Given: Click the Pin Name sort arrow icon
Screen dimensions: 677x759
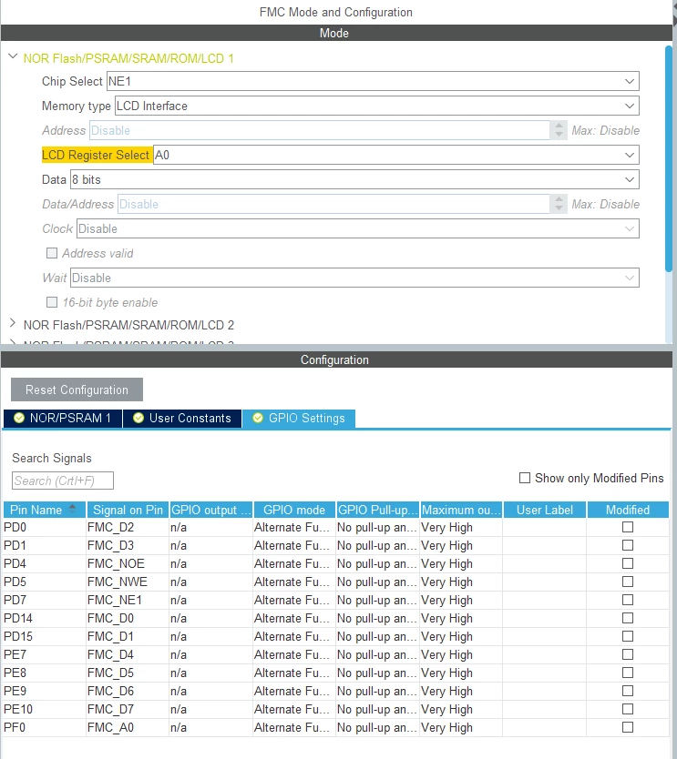Looking at the screenshot, I should click(73, 509).
